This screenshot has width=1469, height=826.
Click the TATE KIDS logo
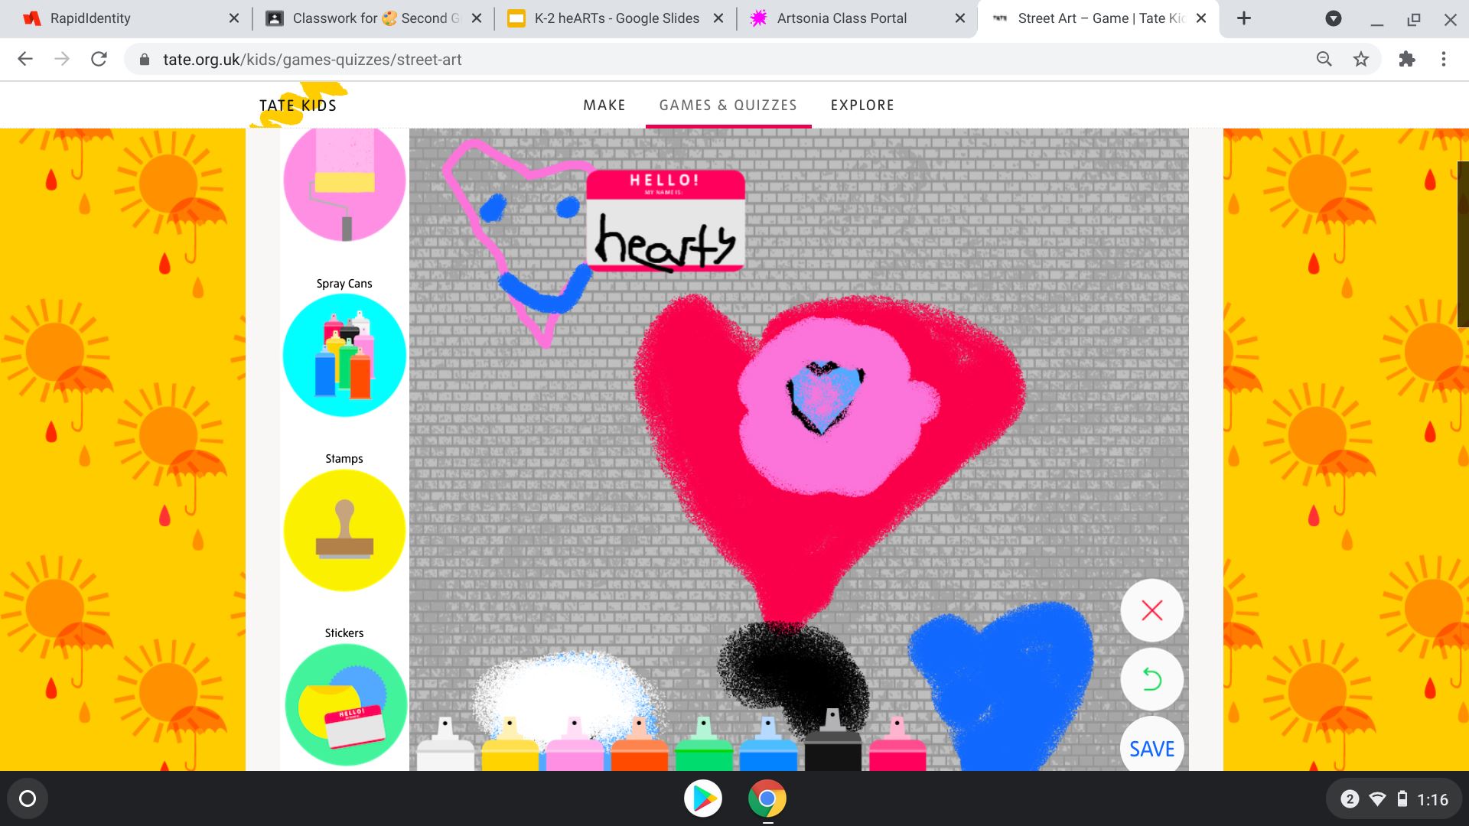[x=298, y=106]
